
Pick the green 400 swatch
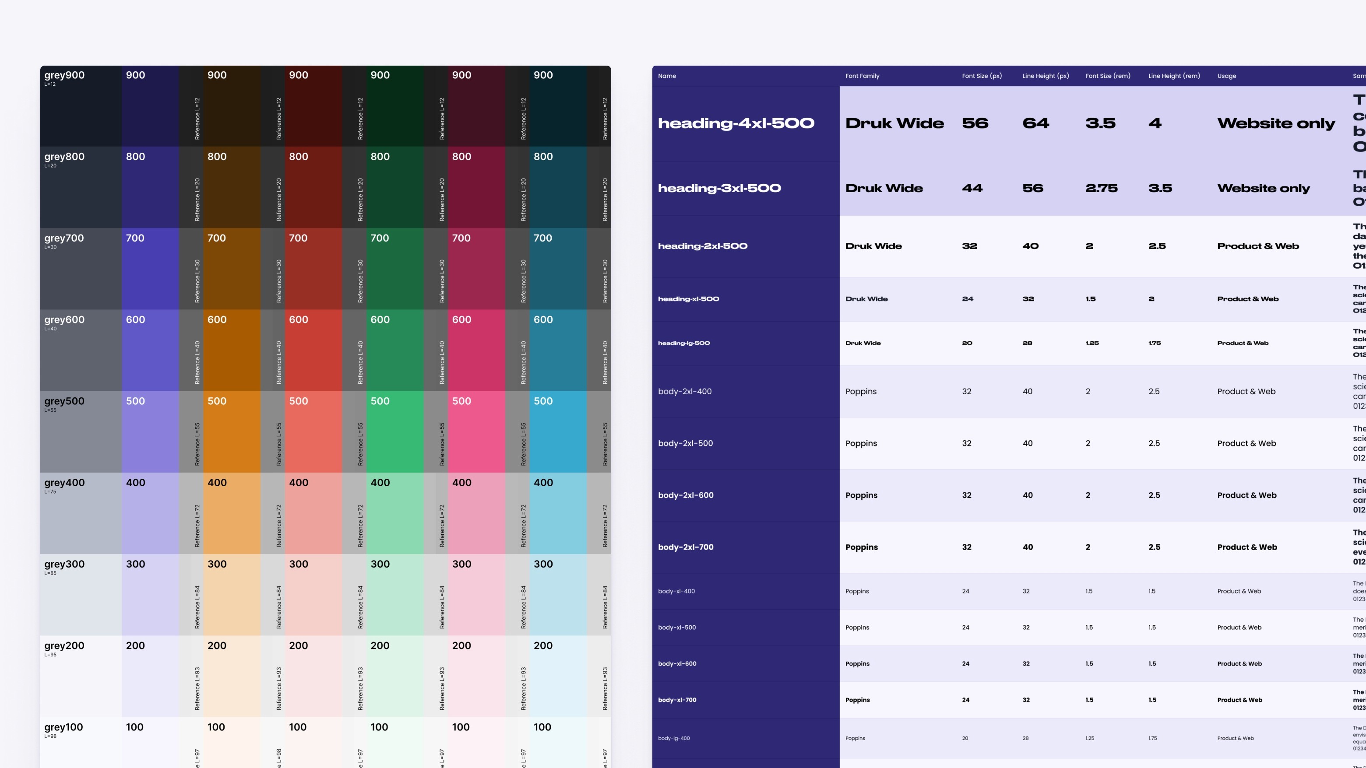click(396, 514)
